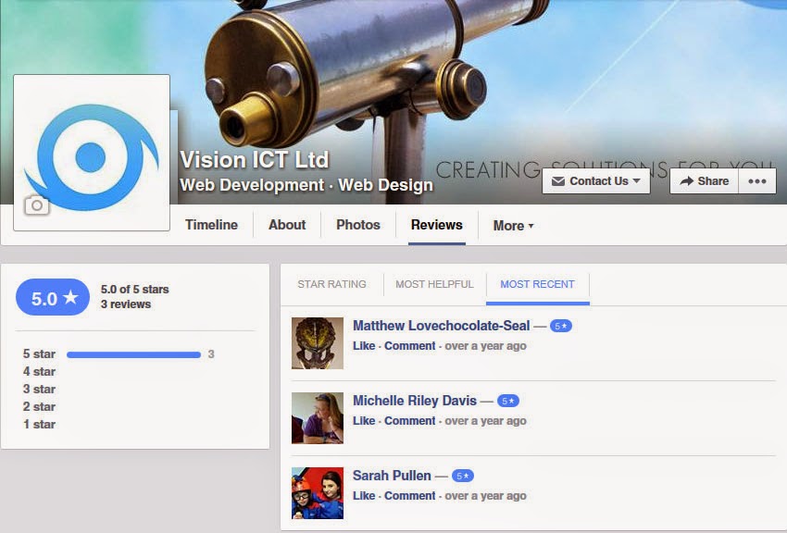The height and width of the screenshot is (533, 787).
Task: Sort reviews by Star Rating
Action: point(331,284)
